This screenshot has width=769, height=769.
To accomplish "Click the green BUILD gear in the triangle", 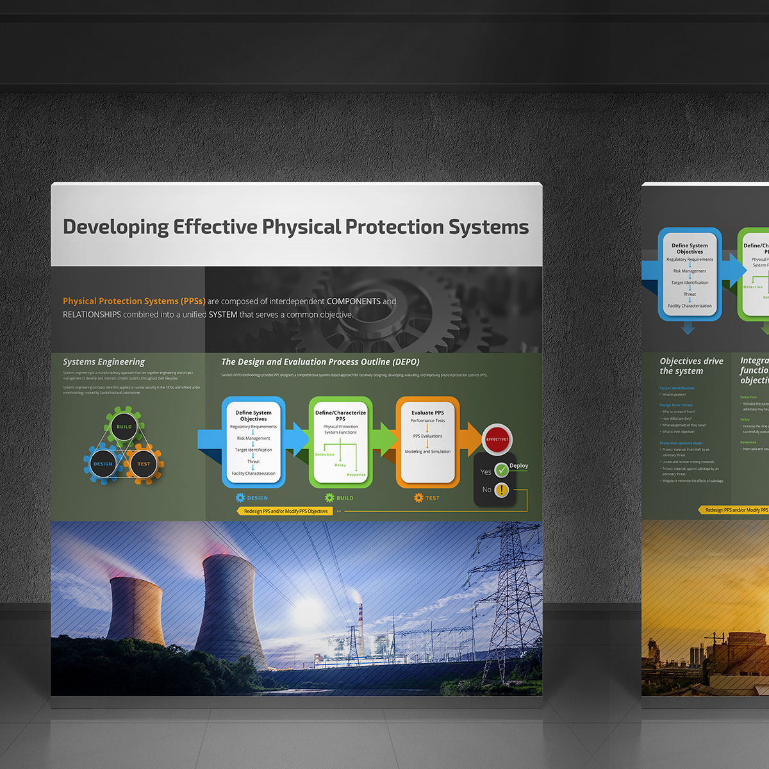I will (124, 426).
